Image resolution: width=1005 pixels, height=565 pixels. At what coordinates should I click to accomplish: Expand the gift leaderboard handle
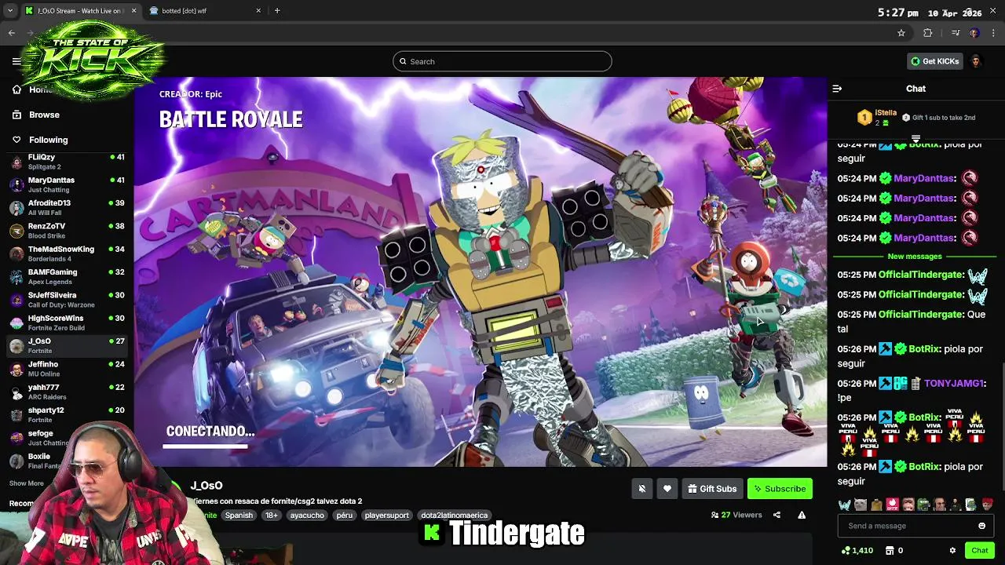pos(915,138)
